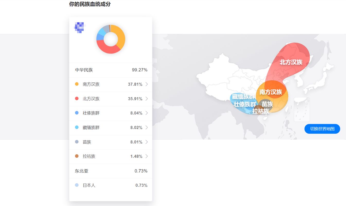Click the pixelated avatar icon

79,28
